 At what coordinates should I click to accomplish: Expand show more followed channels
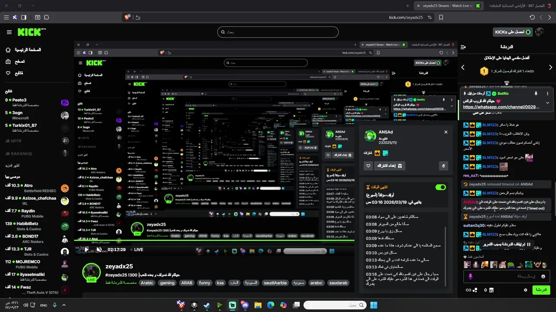(12, 166)
